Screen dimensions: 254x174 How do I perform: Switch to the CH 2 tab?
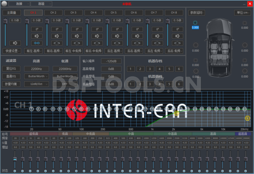53,13
